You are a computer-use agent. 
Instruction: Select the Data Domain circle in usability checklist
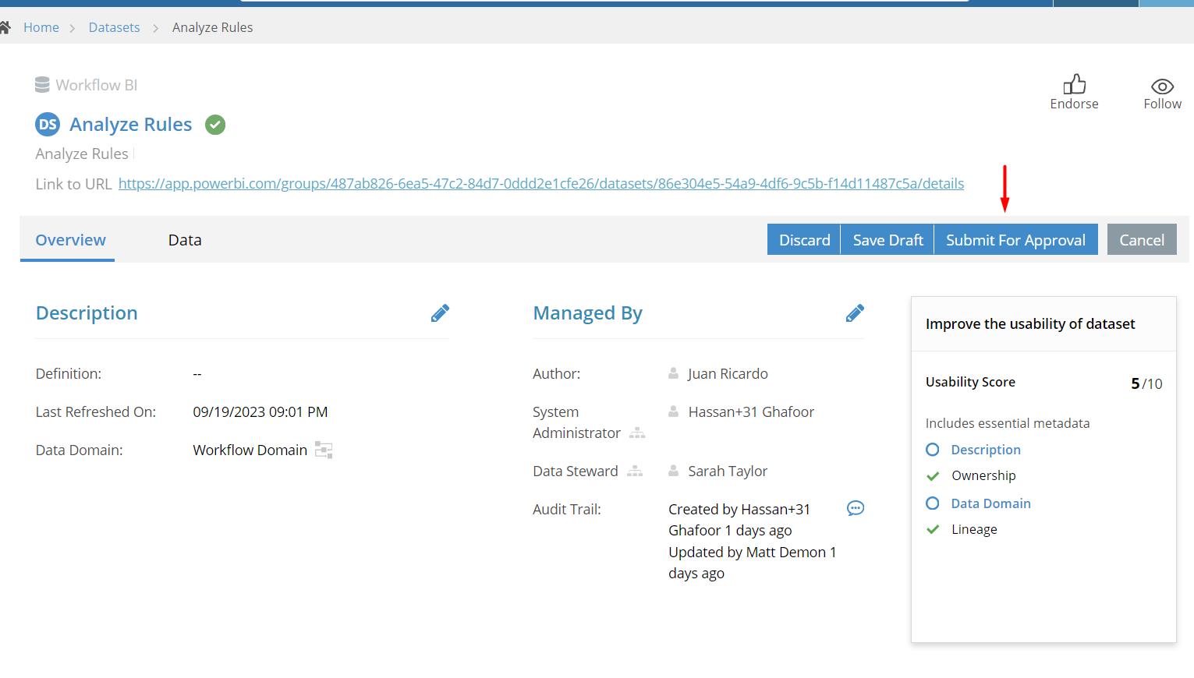[933, 503]
